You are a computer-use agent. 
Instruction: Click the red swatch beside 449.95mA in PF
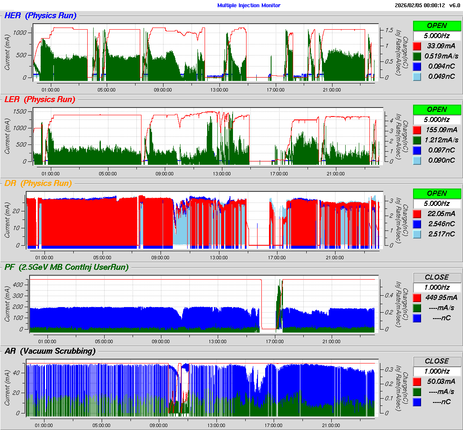(417, 297)
